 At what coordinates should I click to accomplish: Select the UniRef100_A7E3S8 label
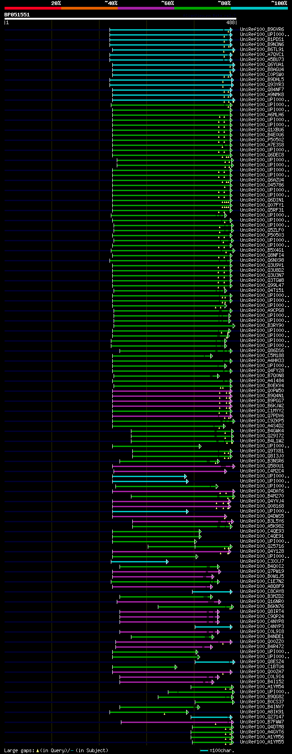[x=262, y=145]
